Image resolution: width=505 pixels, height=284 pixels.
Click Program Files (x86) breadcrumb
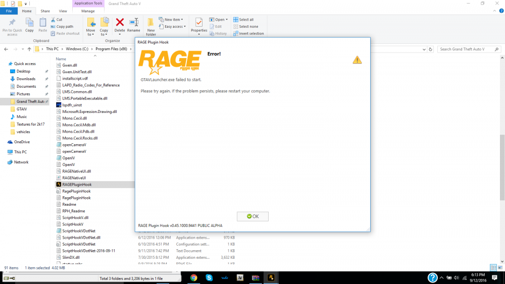click(x=112, y=49)
